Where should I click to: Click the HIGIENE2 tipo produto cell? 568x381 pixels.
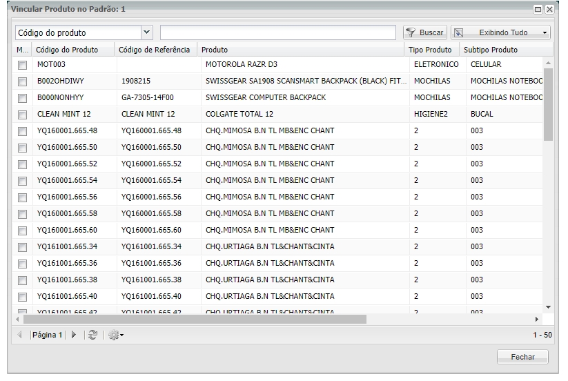(438, 114)
